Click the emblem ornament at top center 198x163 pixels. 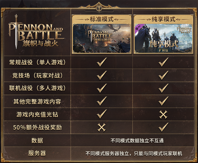coord(99,7)
